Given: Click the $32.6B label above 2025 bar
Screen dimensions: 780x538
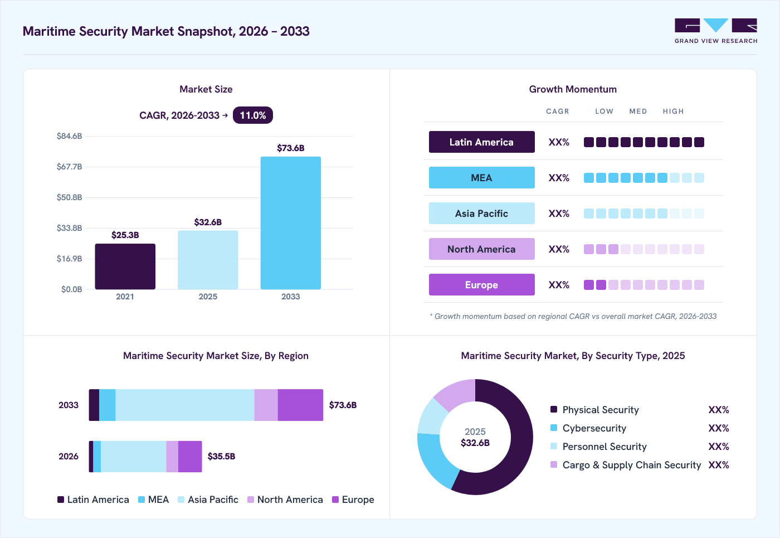Looking at the screenshot, I should [x=208, y=222].
